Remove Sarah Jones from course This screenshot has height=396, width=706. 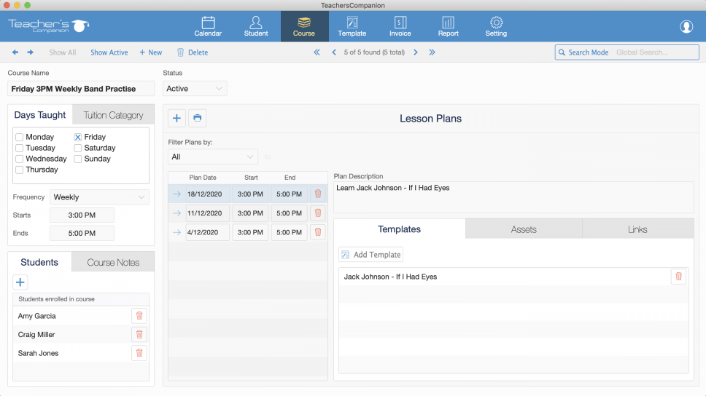pos(139,353)
